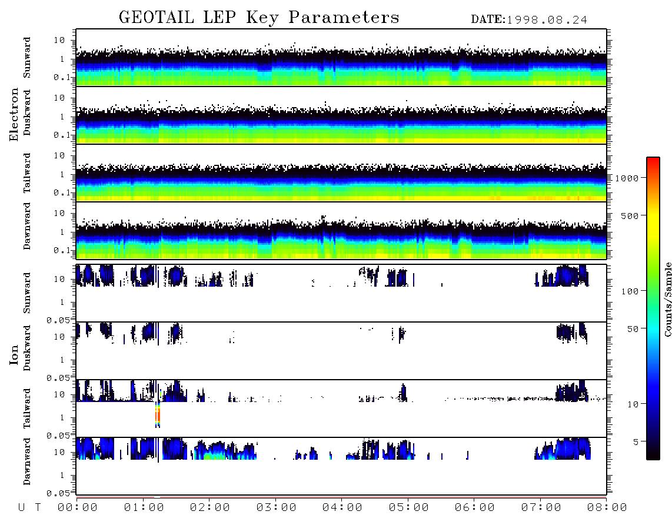This screenshot has height=518, width=672.
Task: Click the 05:00 time tick label
Action: pos(408,507)
